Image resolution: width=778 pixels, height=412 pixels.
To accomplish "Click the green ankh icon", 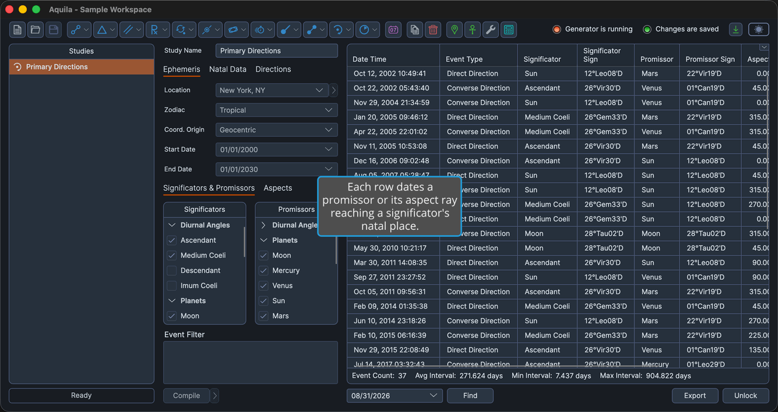I will (x=473, y=30).
